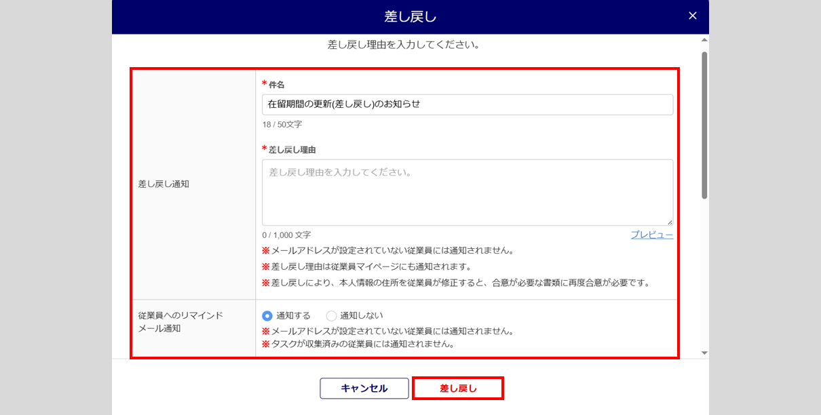This screenshot has width=821, height=415.
Task: Click the top instruction text 差し戻し理由を入力してください
Action: click(x=404, y=45)
